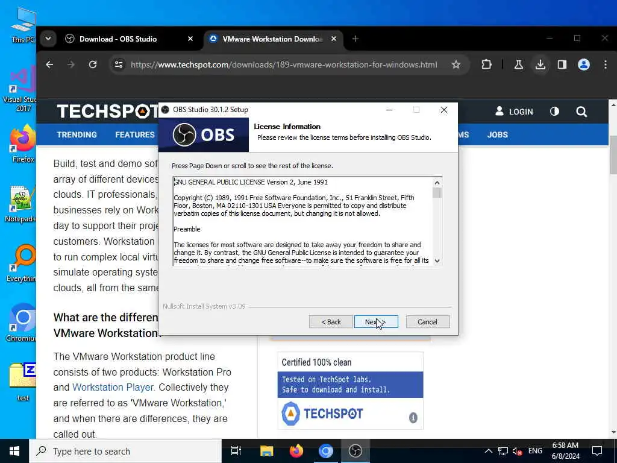Bookmark this page with the star icon

pyautogui.click(x=456, y=65)
